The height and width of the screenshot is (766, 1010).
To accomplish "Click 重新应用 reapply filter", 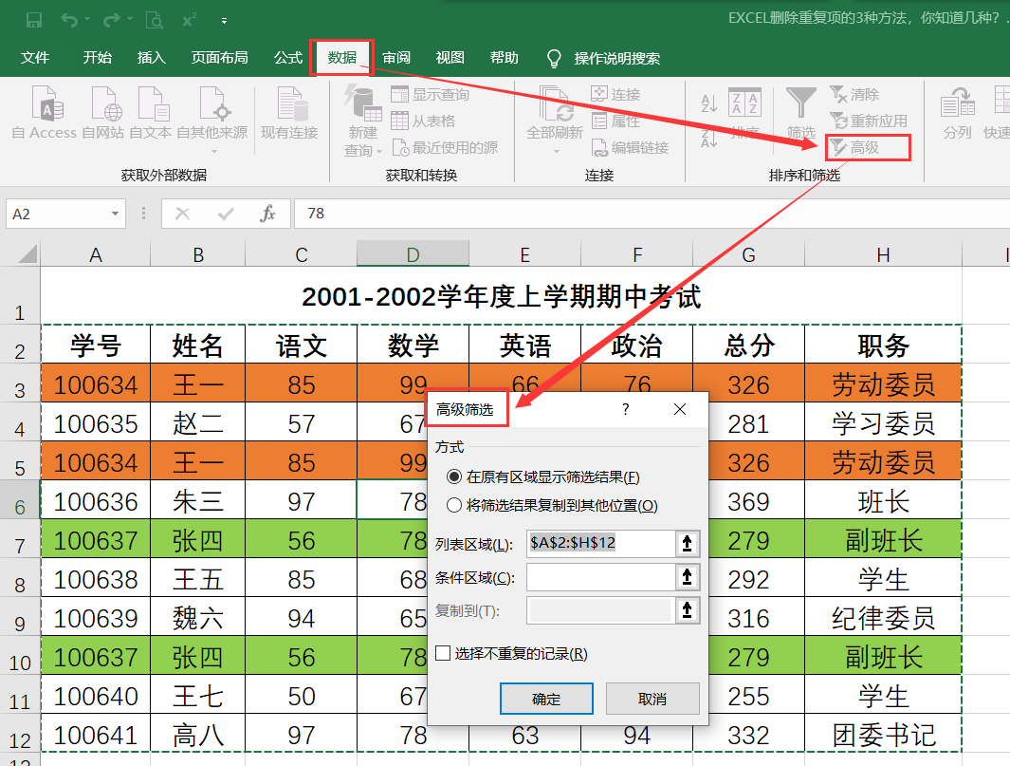I will click(x=869, y=121).
